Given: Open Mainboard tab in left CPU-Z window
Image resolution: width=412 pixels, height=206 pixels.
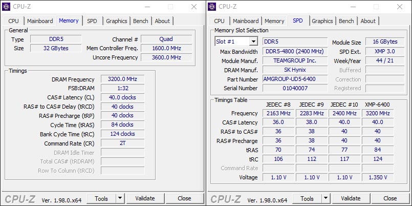Looking at the screenshot, I should click(40, 21).
